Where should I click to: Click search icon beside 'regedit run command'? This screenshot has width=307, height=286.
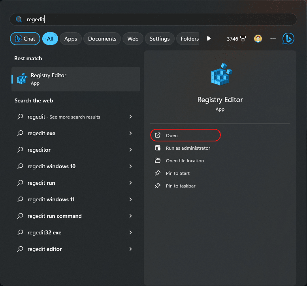tap(20, 216)
